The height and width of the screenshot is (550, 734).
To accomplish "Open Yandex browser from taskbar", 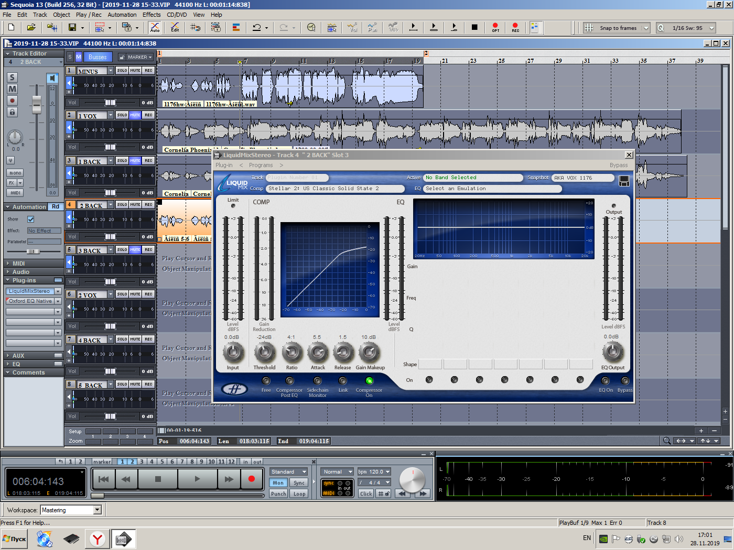I will (x=98, y=538).
